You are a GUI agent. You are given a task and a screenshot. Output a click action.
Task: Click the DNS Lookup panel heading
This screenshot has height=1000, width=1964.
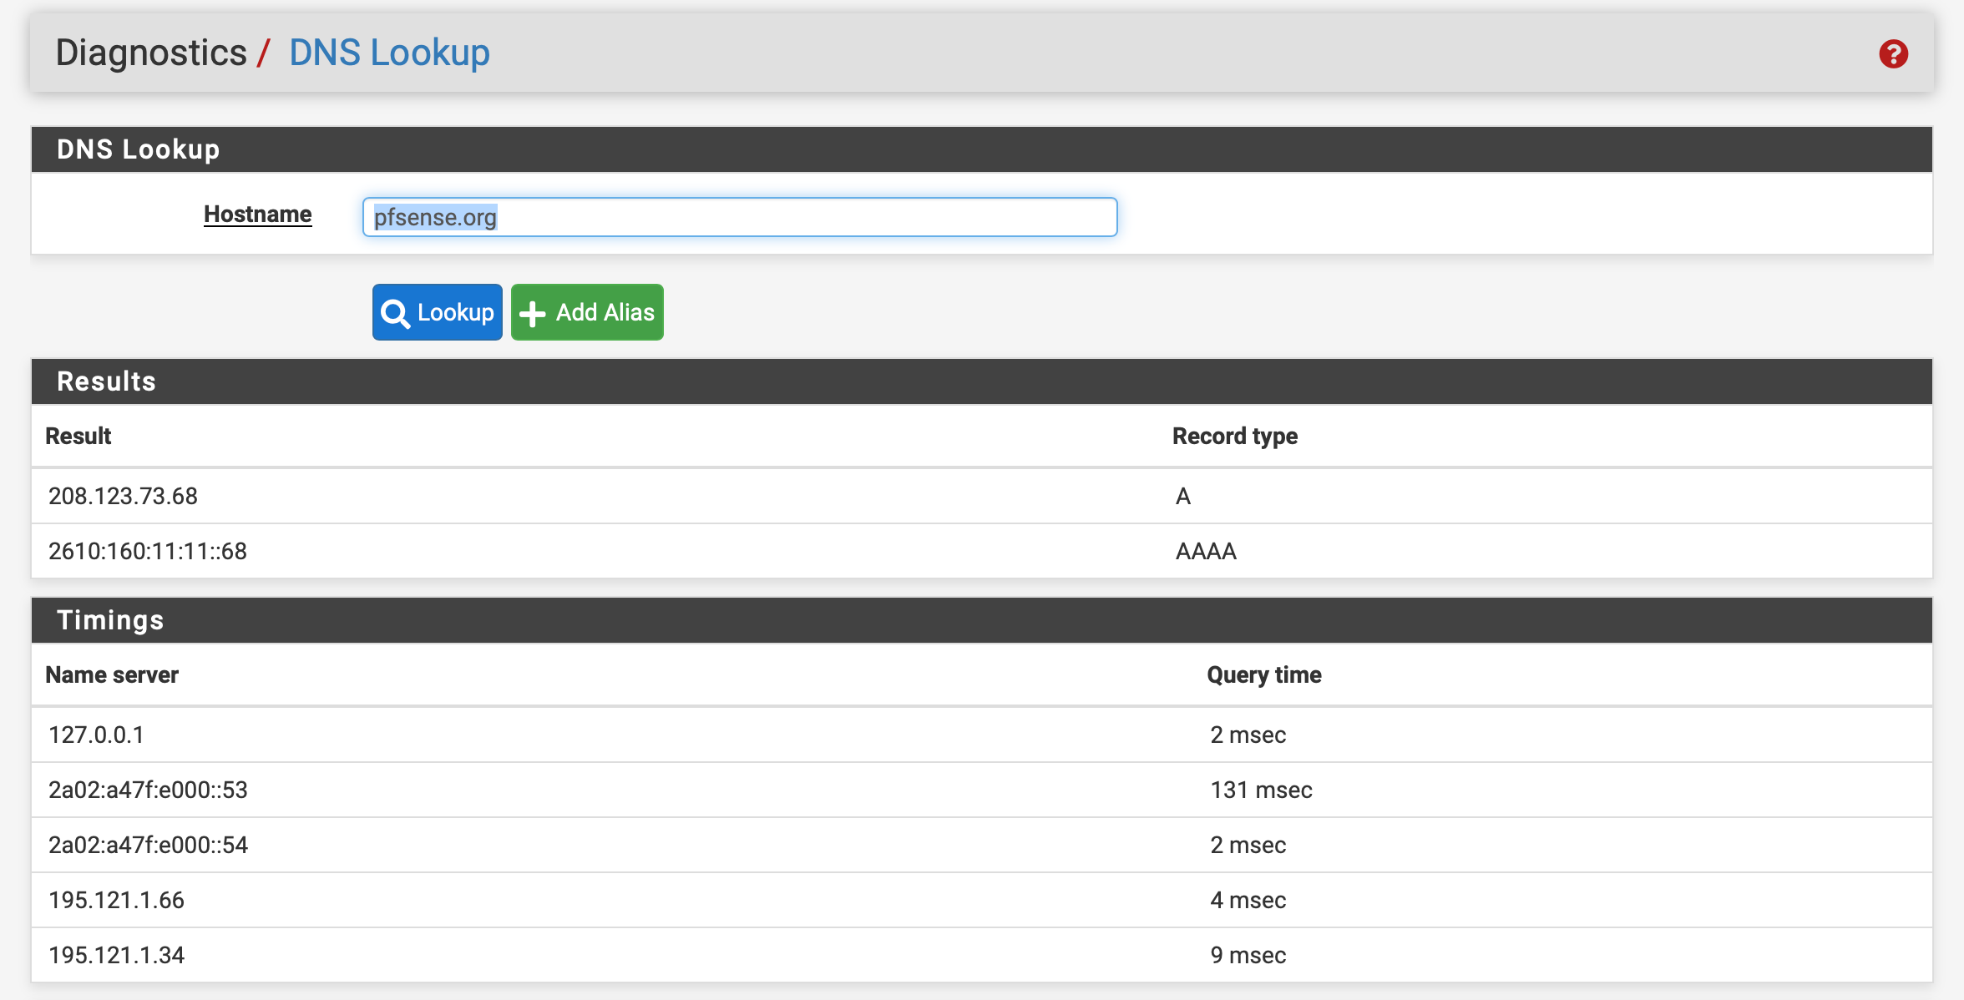click(x=138, y=149)
